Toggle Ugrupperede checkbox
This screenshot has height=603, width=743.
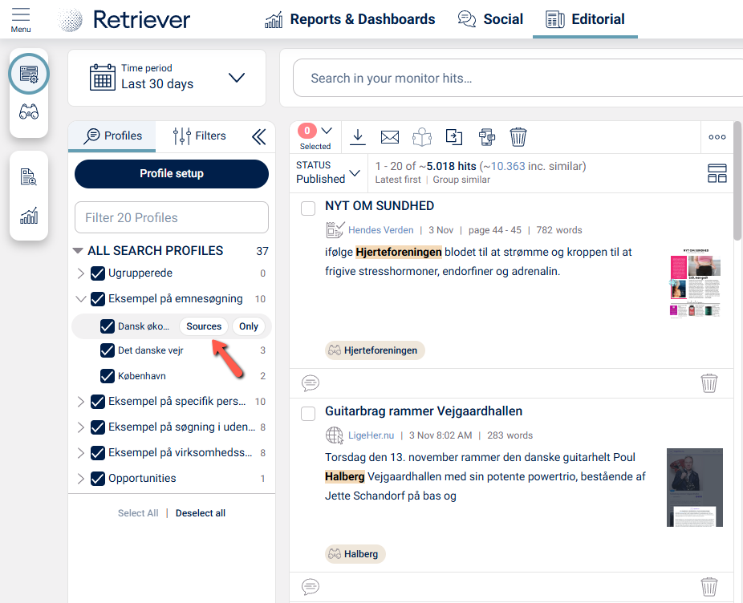coord(98,273)
